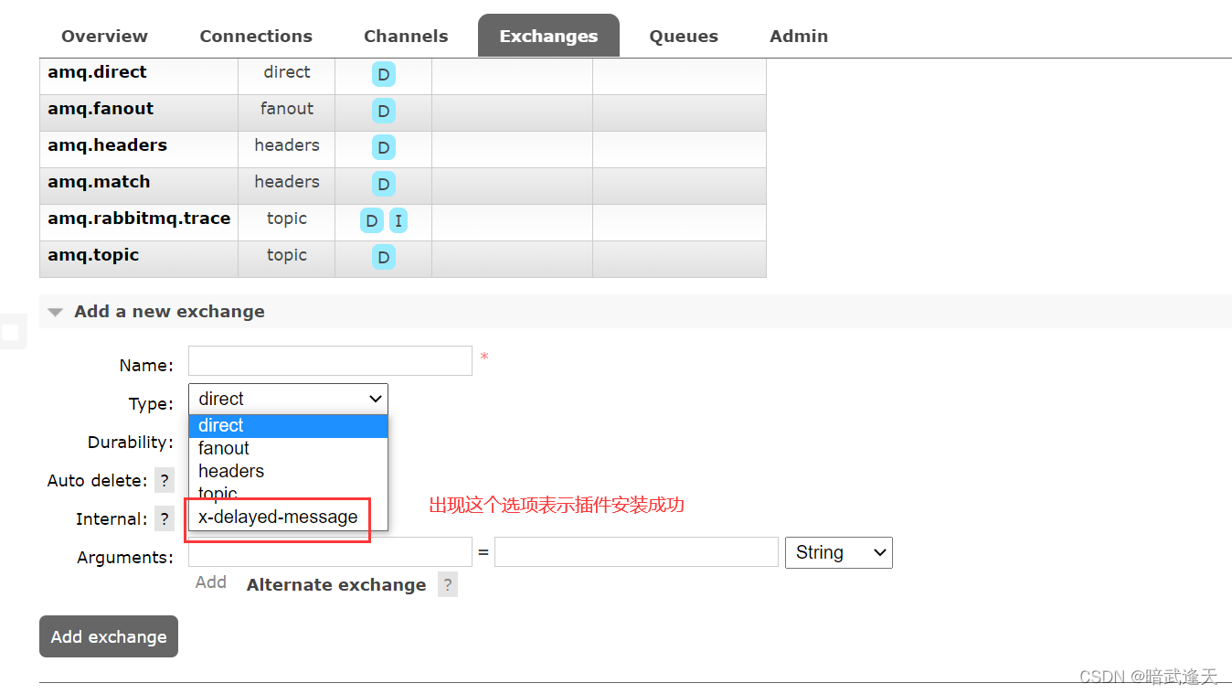Image resolution: width=1232 pixels, height=694 pixels.
Task: Click the D durability icon beside amq.direct
Action: pos(383,74)
